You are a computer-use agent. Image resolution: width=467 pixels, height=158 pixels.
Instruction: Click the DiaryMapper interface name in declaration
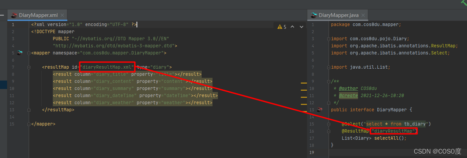(x=392, y=110)
